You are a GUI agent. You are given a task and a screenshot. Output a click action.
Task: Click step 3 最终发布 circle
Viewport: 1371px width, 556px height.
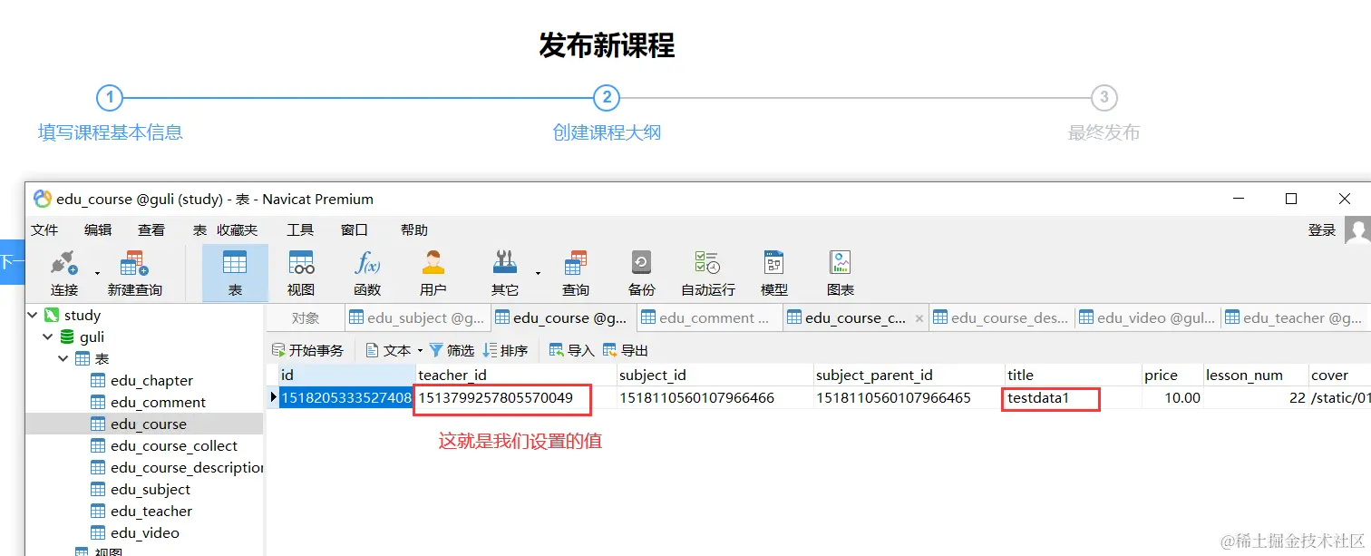coord(1103,98)
